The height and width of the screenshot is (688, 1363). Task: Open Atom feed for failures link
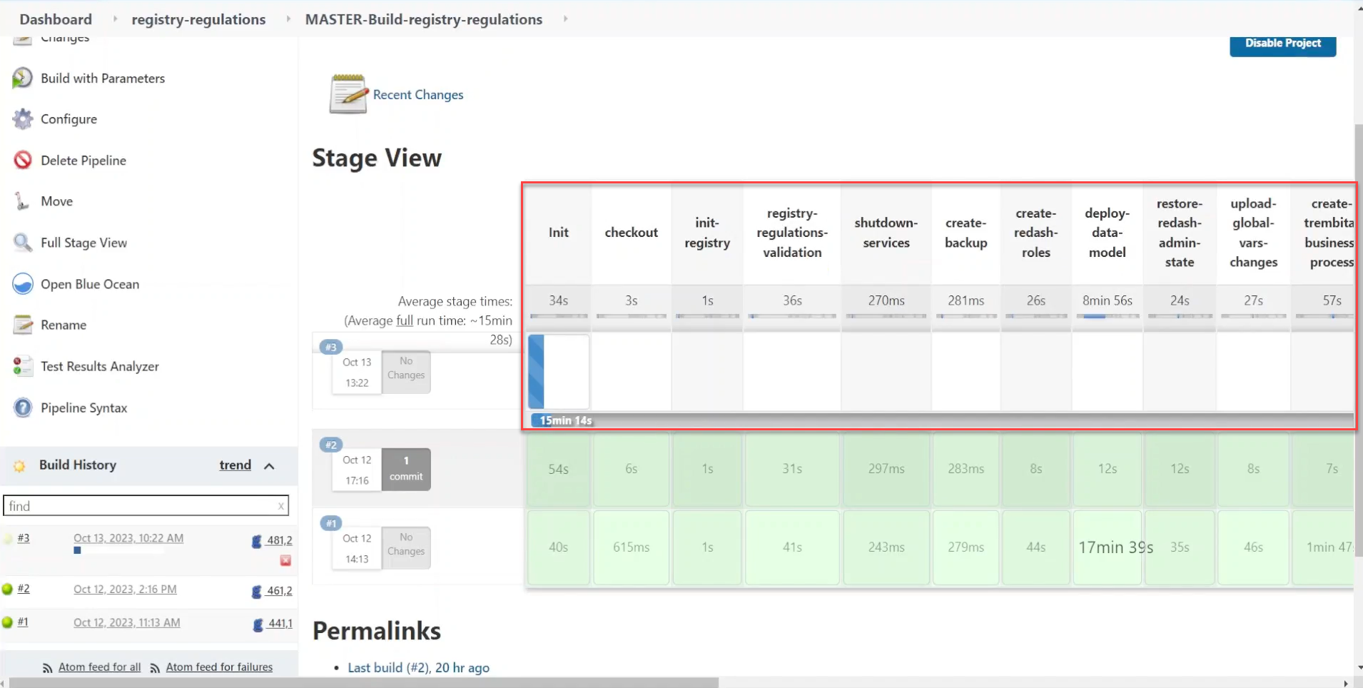[x=219, y=667]
